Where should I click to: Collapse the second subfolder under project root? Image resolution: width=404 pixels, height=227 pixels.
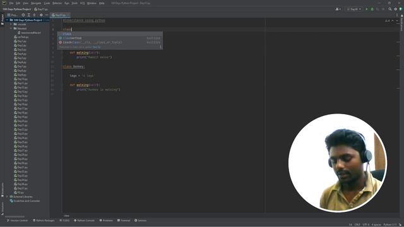tap(11, 28)
